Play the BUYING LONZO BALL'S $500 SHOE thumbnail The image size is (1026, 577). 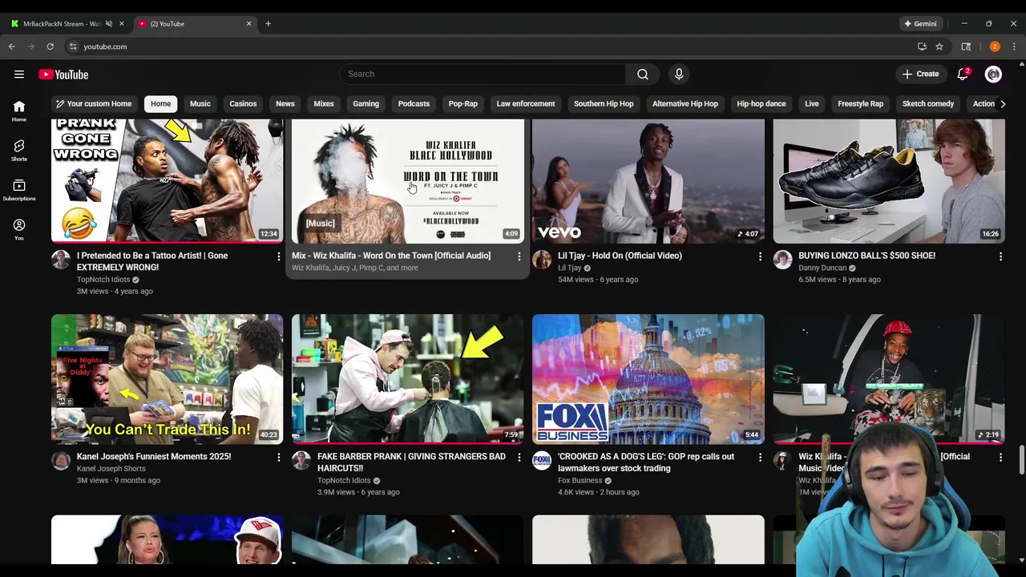coord(888,181)
